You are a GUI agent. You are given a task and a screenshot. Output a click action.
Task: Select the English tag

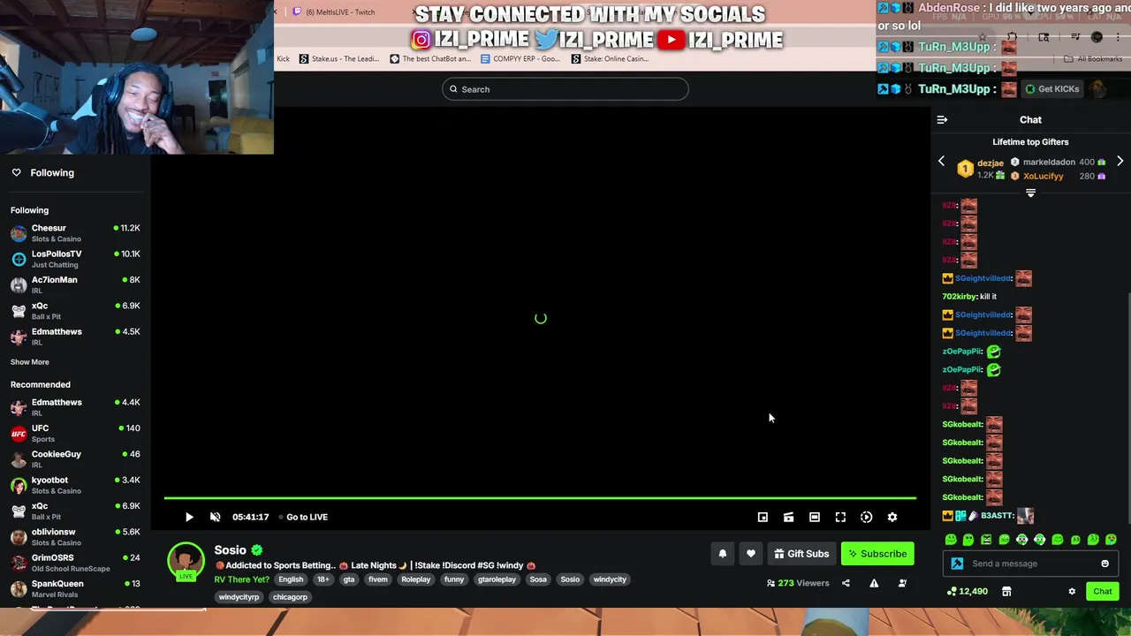pos(291,579)
